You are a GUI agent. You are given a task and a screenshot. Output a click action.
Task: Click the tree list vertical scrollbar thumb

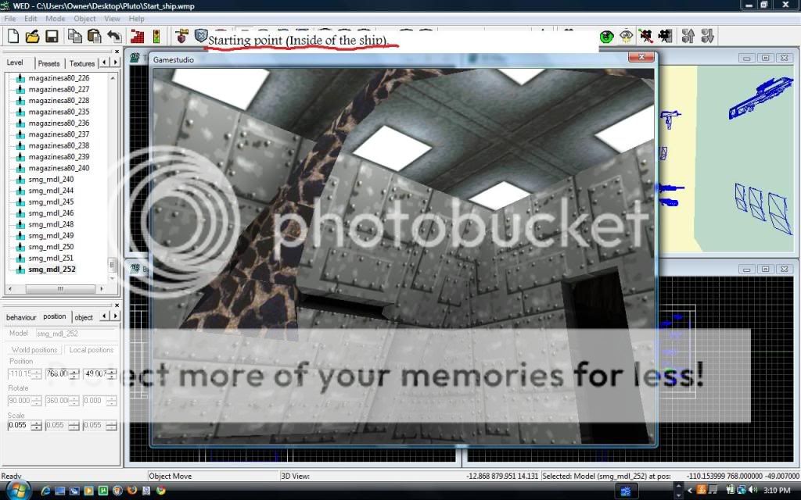pyautogui.click(x=113, y=265)
